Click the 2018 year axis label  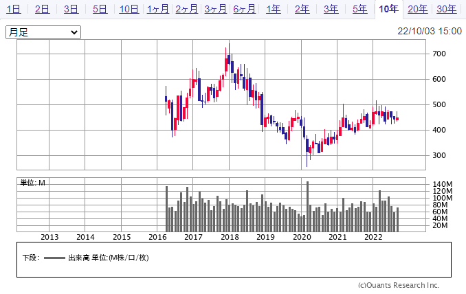(x=230, y=237)
